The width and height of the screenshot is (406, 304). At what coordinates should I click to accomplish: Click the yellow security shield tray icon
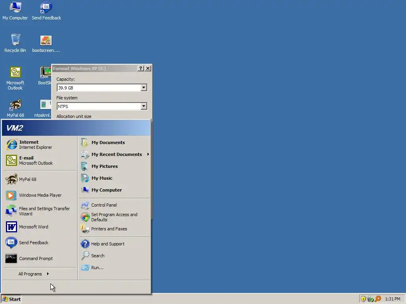(363, 299)
